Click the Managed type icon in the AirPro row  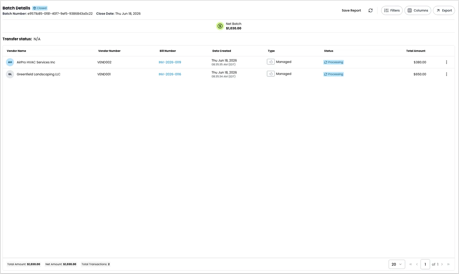click(x=271, y=62)
